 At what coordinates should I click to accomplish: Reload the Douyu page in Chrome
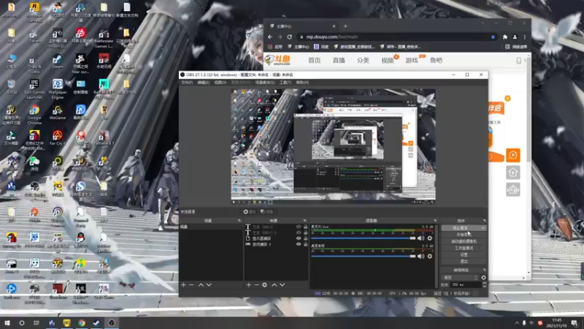(289, 37)
